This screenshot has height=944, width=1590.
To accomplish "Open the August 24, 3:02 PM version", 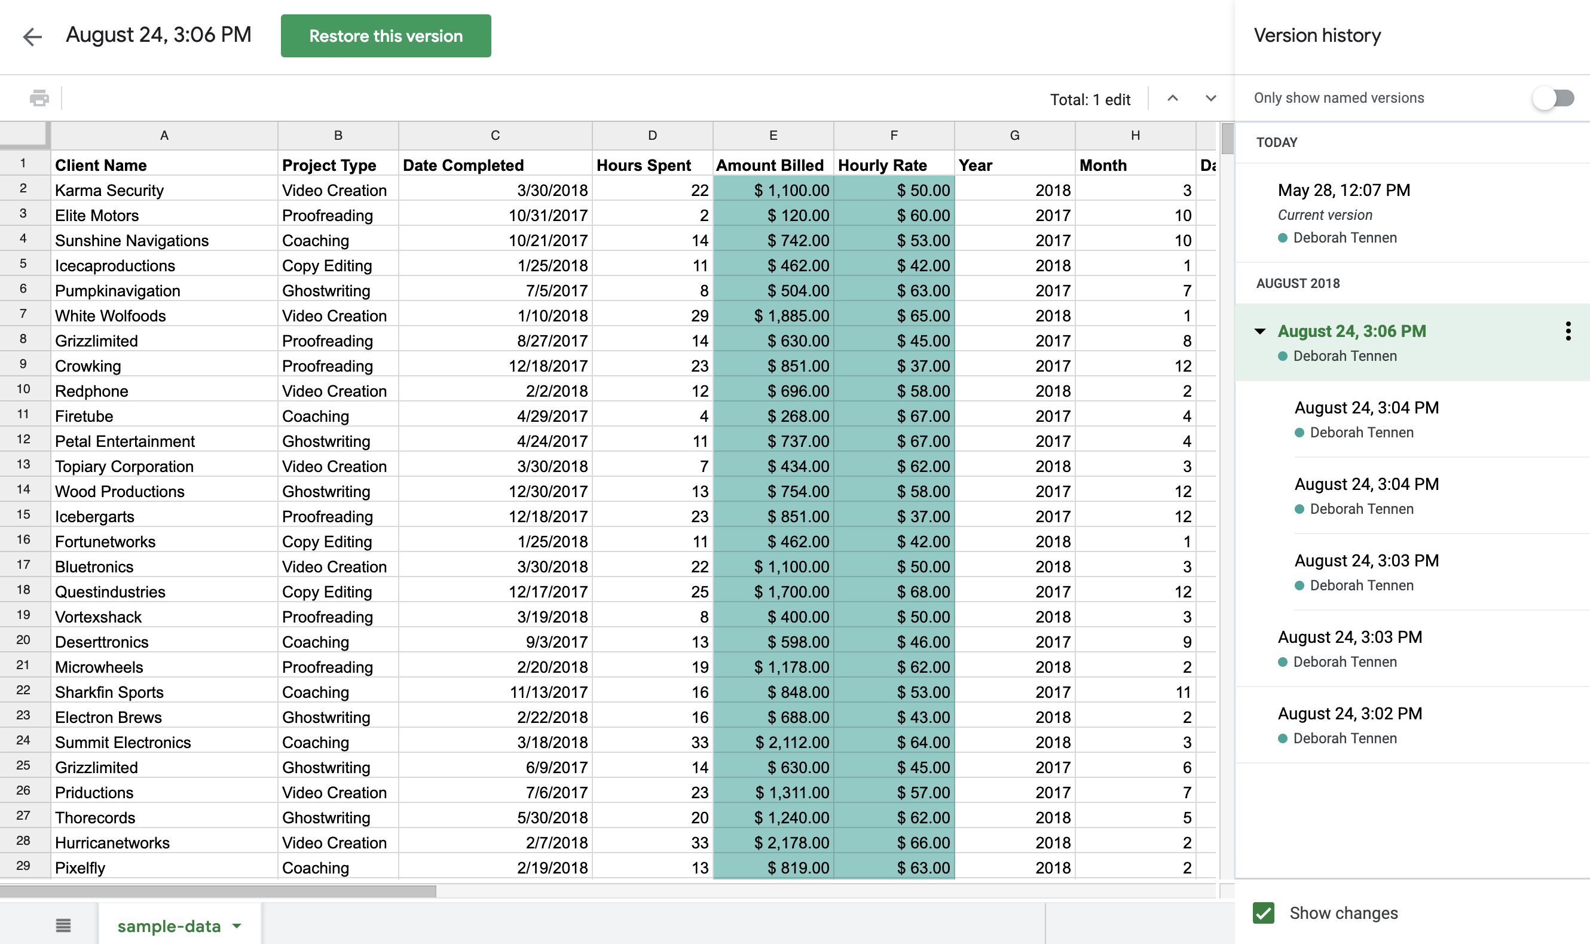I will click(x=1350, y=714).
